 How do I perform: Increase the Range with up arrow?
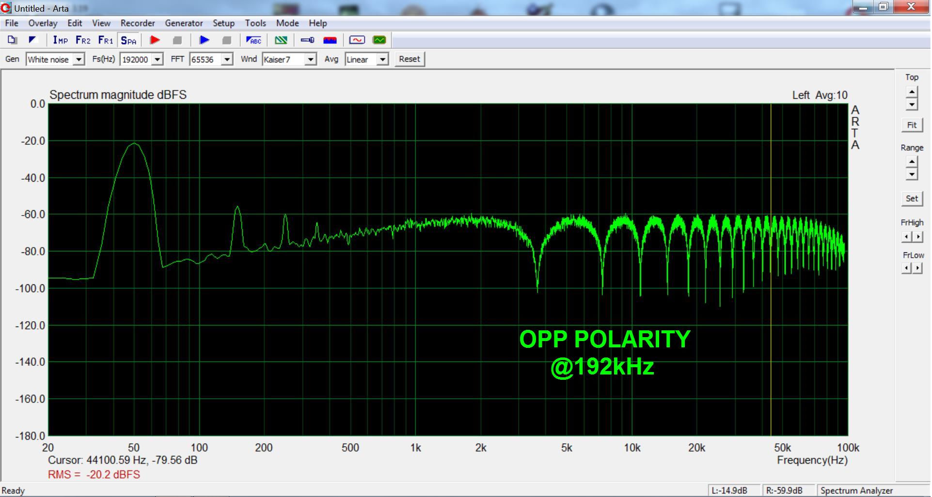pos(912,162)
